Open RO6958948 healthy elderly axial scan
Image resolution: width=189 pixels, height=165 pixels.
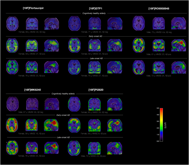[139, 23]
